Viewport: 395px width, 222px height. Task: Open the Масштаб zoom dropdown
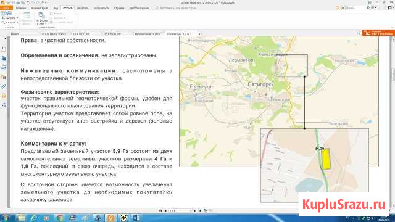click(x=10, y=22)
